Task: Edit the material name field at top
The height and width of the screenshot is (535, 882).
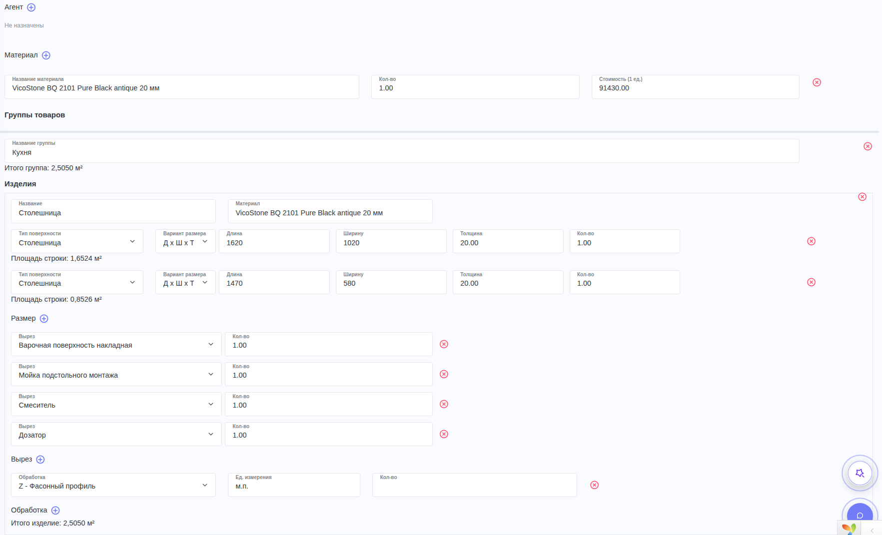Action: [x=182, y=87]
